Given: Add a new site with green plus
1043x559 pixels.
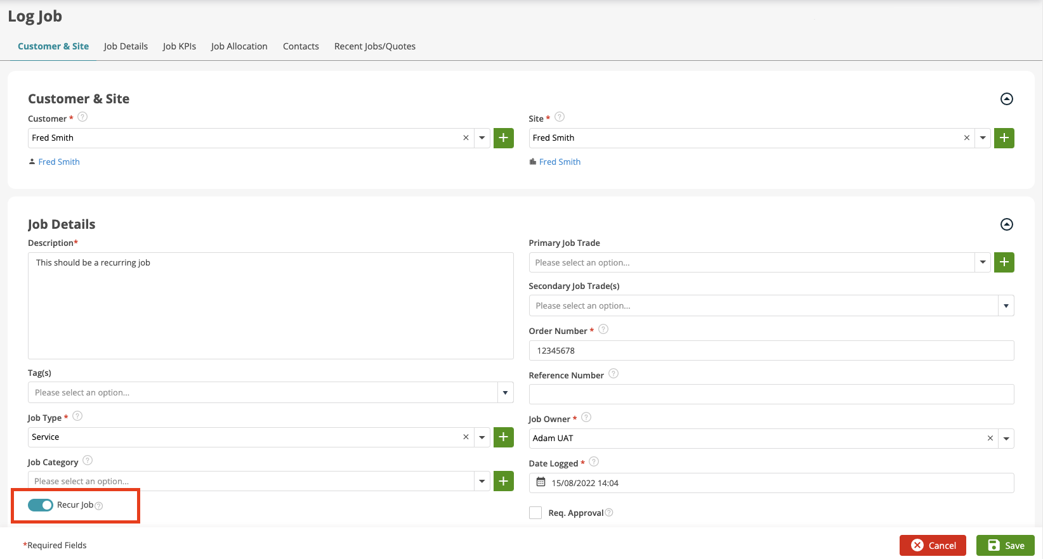Looking at the screenshot, I should pos(1004,138).
